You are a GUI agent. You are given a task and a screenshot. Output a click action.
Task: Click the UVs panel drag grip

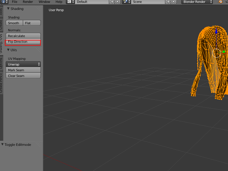(x=38, y=50)
